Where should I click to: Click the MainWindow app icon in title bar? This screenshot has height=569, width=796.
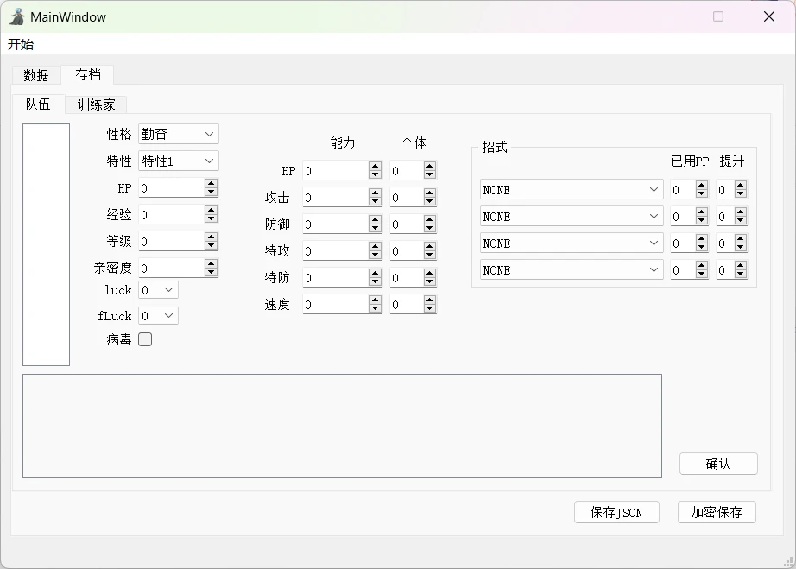(16, 16)
